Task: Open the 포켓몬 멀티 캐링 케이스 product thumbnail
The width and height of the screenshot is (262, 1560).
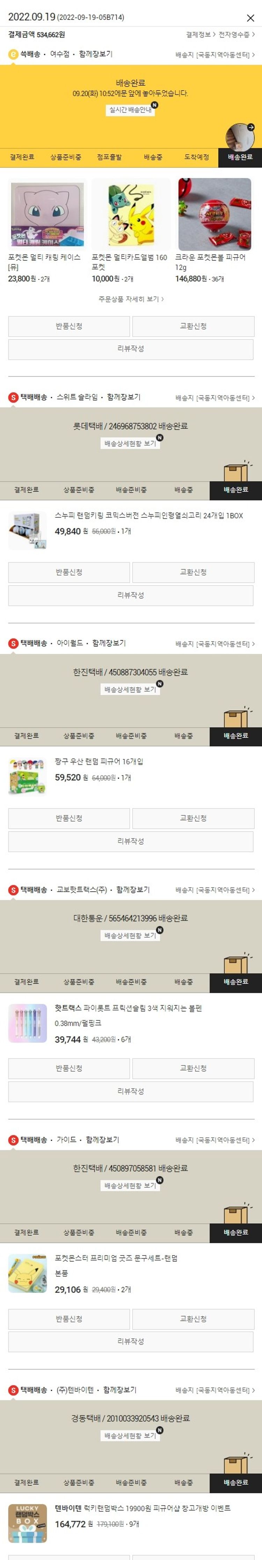Action: tap(47, 214)
